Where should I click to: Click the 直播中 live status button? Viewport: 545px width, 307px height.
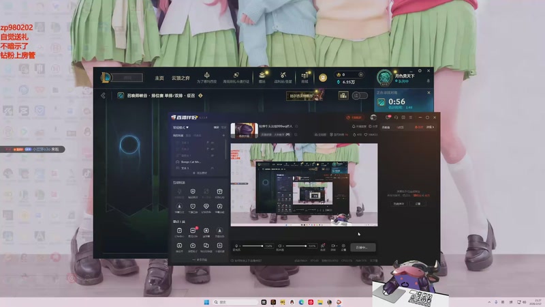pyautogui.click(x=363, y=248)
